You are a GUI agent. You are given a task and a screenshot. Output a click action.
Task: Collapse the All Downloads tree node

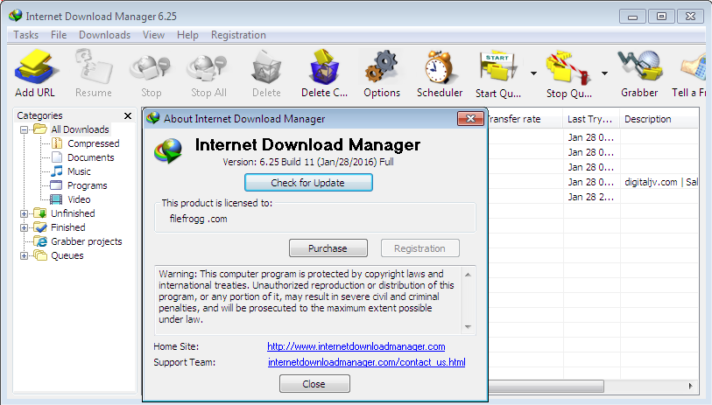point(24,129)
